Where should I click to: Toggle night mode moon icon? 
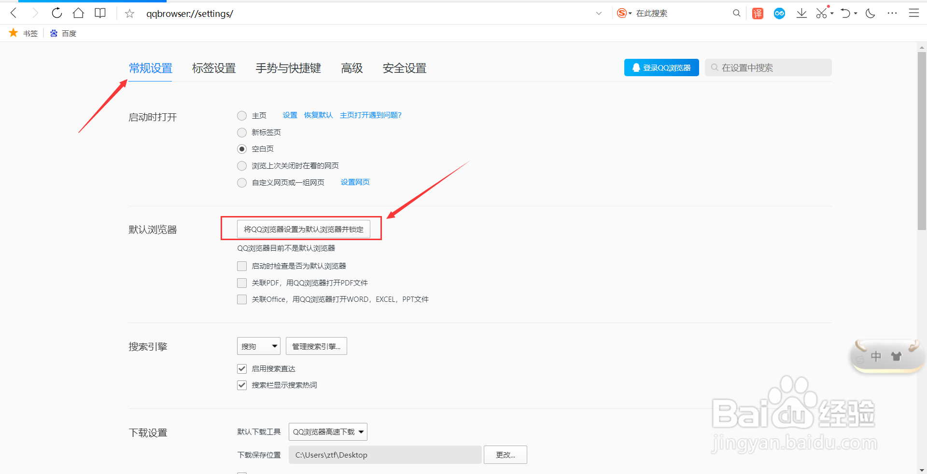click(x=871, y=13)
